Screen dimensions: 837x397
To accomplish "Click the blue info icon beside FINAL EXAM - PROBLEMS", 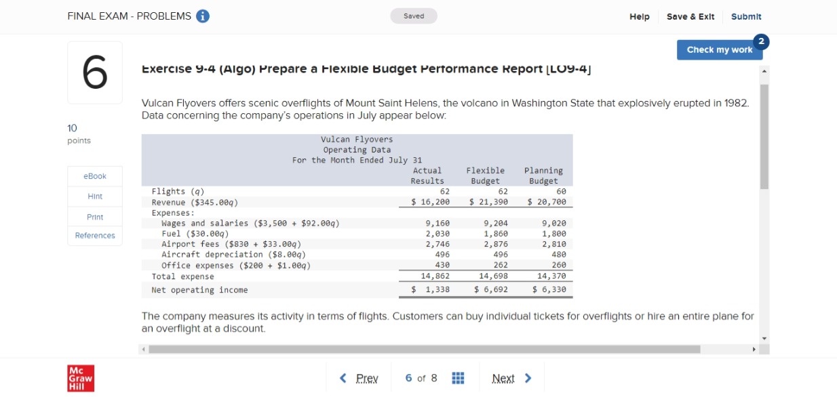I will click(x=202, y=17).
